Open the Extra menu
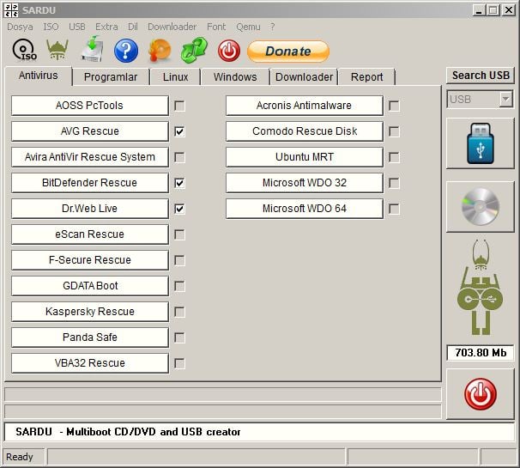This screenshot has height=468, width=520. [x=106, y=27]
